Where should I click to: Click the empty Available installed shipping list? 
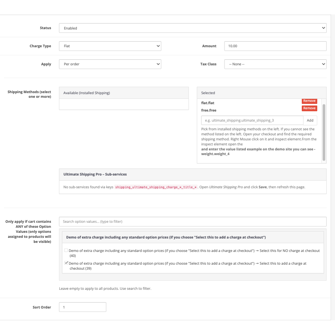point(124,104)
